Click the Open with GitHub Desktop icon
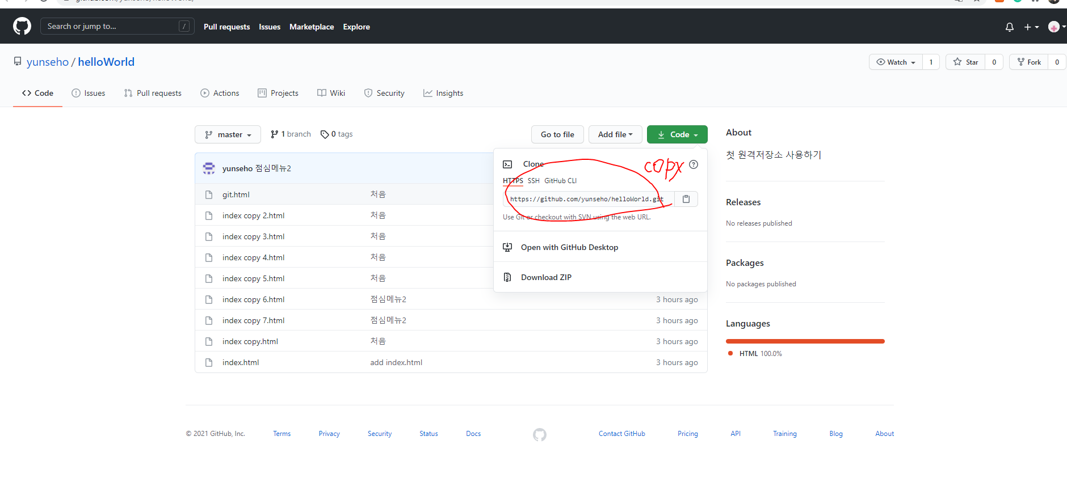The height and width of the screenshot is (504, 1067). pyautogui.click(x=507, y=247)
